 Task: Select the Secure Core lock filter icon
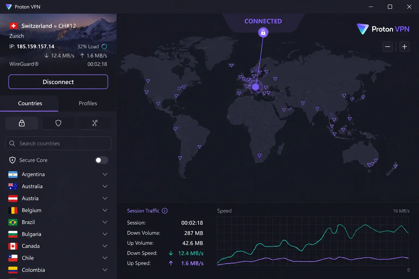[x=22, y=123]
